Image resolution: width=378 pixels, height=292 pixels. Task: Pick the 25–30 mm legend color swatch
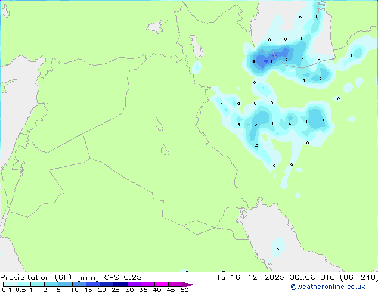120,284
